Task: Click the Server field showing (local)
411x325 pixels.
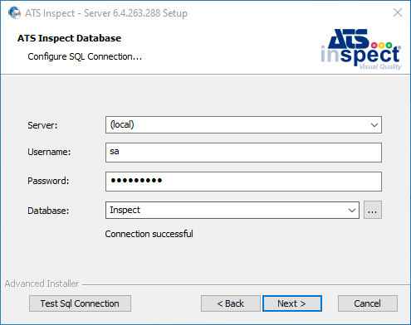Action: (243, 125)
